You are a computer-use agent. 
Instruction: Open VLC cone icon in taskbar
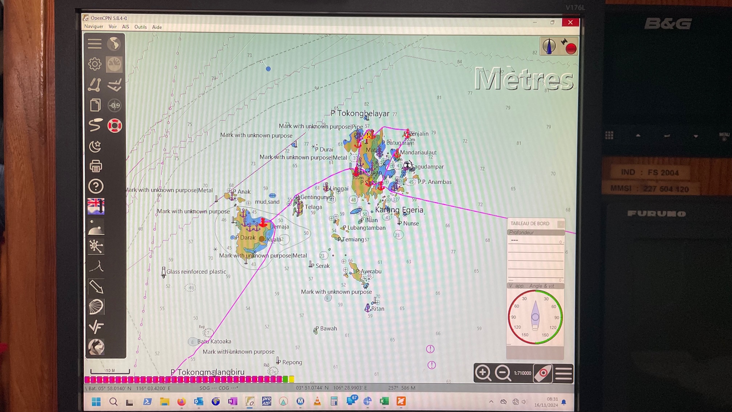(x=317, y=401)
